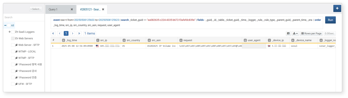This screenshot has width=348, height=98.
Task: Check the 1Password 인증 checkbox
Action: pyautogui.click(x=13, y=77)
